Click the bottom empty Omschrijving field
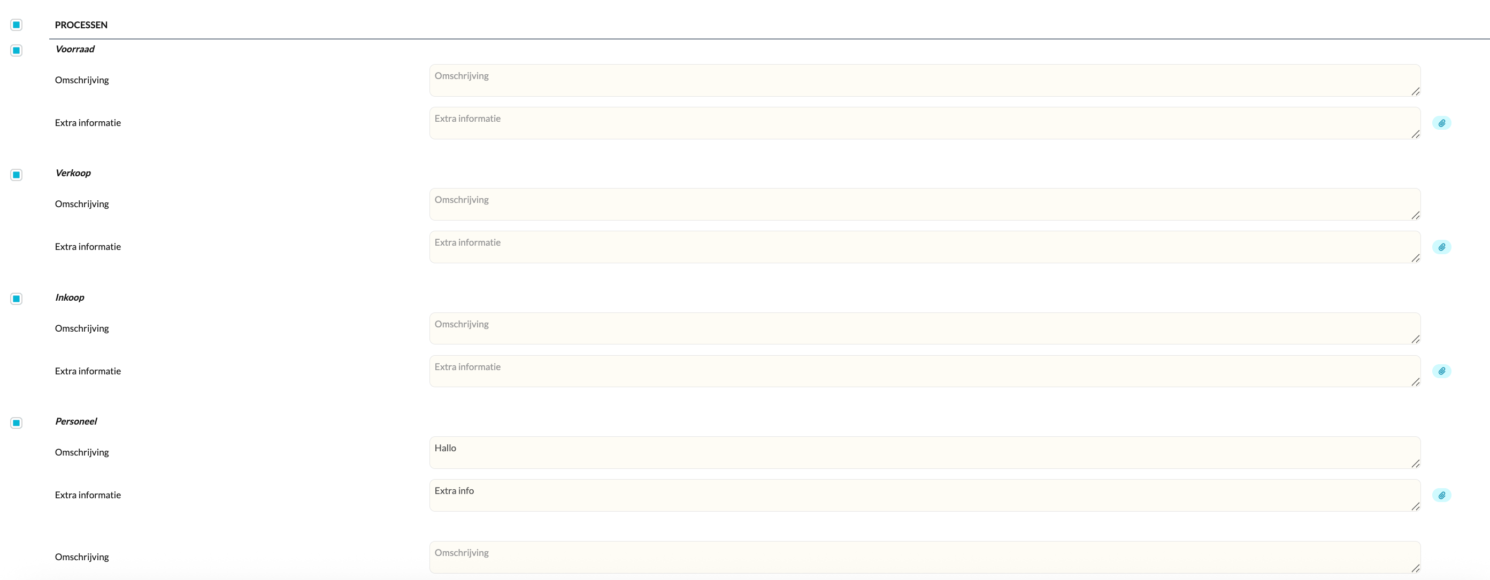The image size is (1490, 580). (x=924, y=557)
